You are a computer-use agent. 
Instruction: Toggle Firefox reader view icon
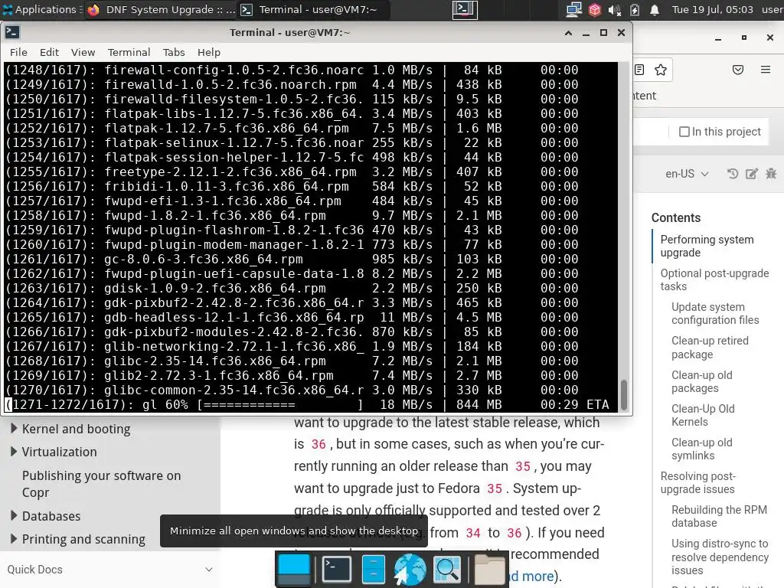[639, 70]
